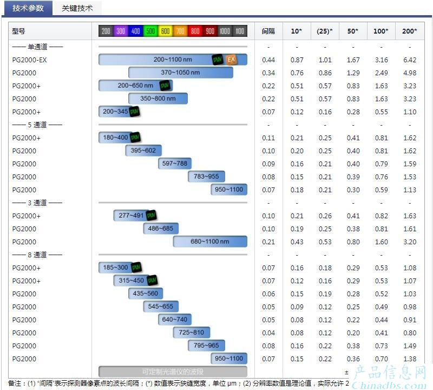Click the gray 可定制光谱仪的波段 bar
Screen dimensions: 433x390
[x=173, y=372]
